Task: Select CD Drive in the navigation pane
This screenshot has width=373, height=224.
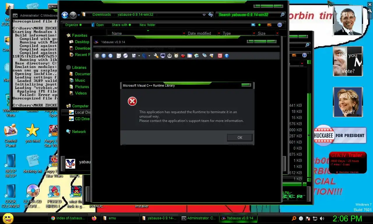Action: point(82,119)
